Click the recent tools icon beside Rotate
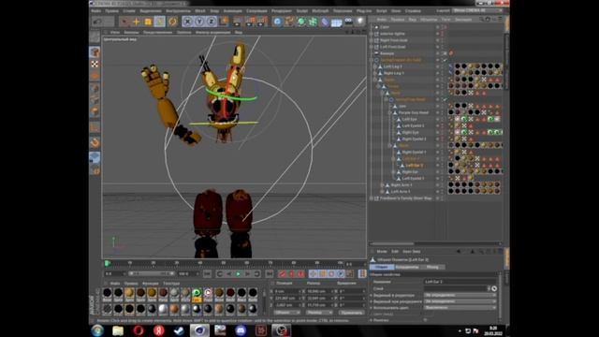The image size is (599, 337). (172, 22)
